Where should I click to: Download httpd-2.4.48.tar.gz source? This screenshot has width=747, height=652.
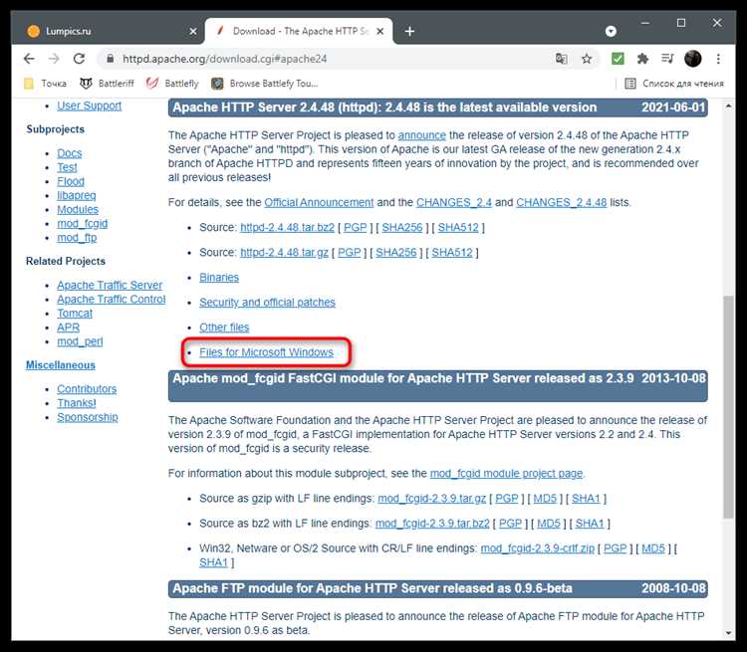[285, 253]
